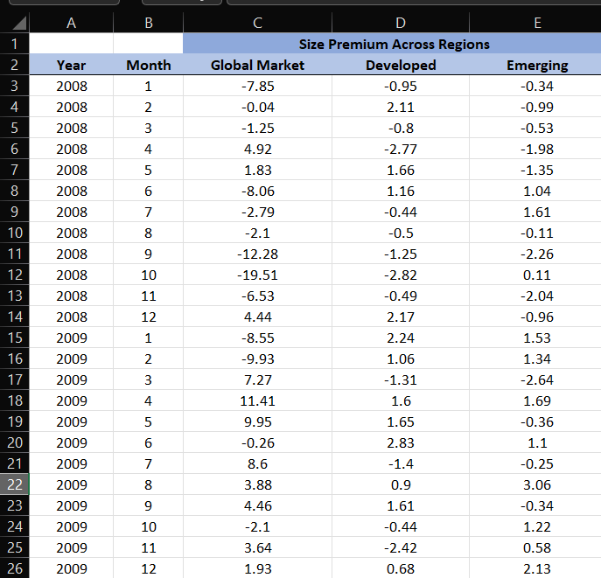Click the 'Emerging' header cell

pos(537,65)
